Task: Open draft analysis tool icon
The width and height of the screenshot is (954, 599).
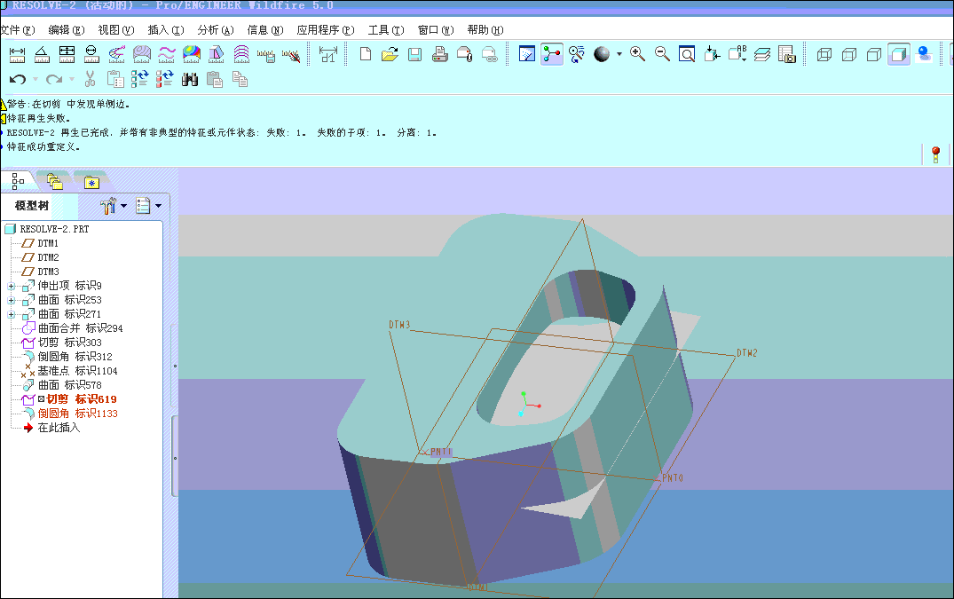Action: point(217,55)
